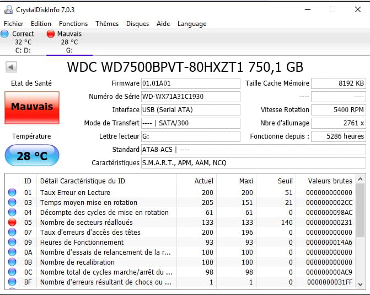Image resolution: width=370 pixels, height=295 pixels.
Task: Select the row Taux d'erreurs d'accès des têtes
Action: (x=180, y=232)
